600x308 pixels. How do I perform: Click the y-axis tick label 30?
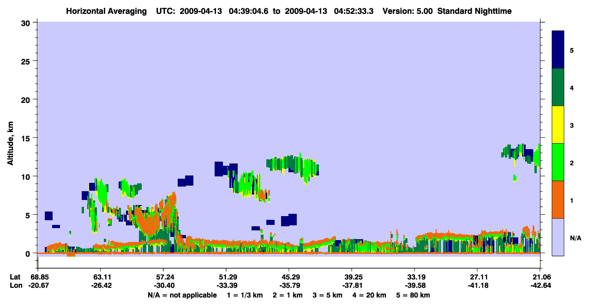[x=27, y=23]
